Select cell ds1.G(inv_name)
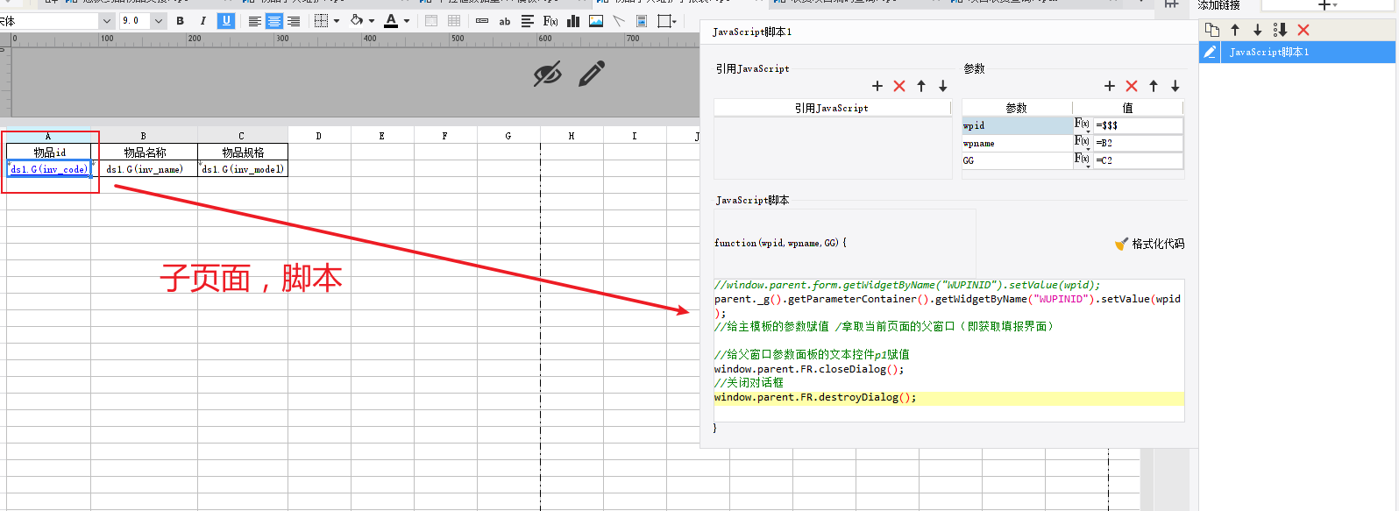The width and height of the screenshot is (1399, 511). pos(144,169)
